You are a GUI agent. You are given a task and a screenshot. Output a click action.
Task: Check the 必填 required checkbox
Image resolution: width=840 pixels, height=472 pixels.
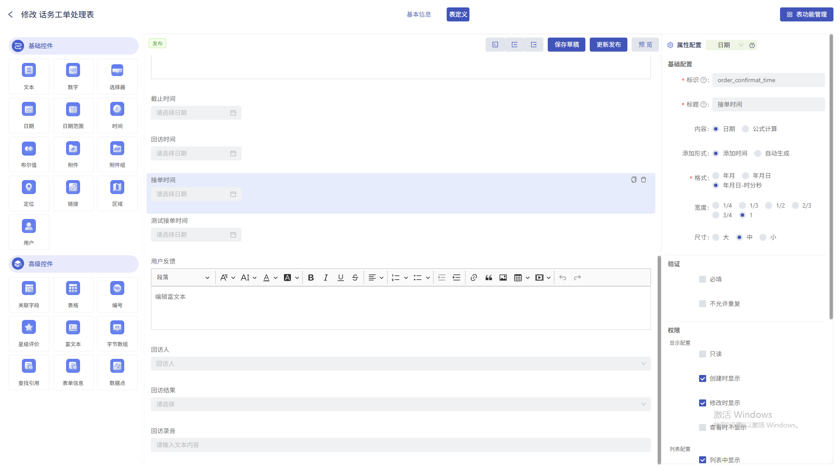pyautogui.click(x=703, y=279)
